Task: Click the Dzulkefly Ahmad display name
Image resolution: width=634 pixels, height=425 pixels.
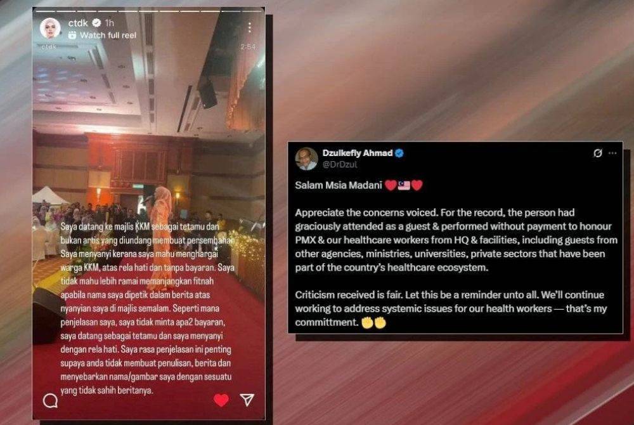Action: (358, 153)
